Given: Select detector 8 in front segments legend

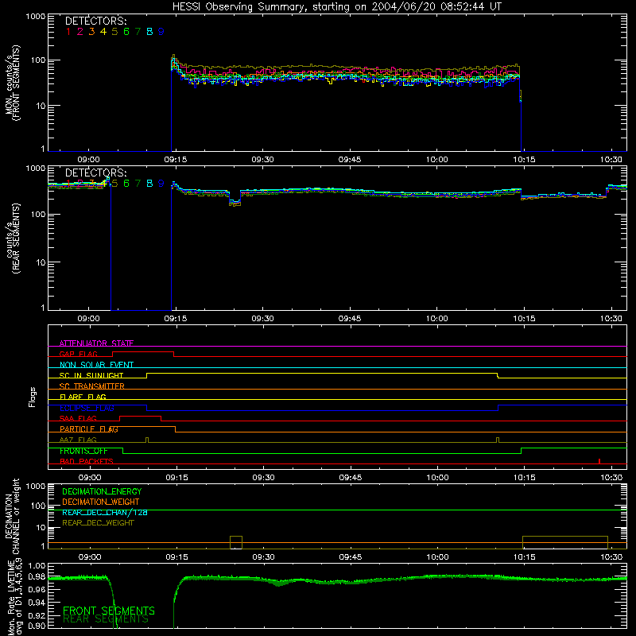Looking at the screenshot, I should tap(149, 32).
